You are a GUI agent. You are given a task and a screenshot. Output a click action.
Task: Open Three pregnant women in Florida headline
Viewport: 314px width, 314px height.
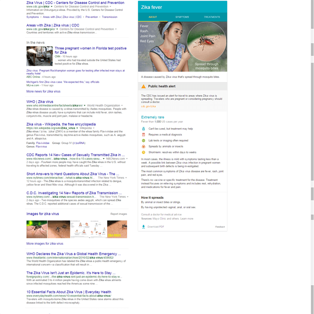click(x=91, y=50)
